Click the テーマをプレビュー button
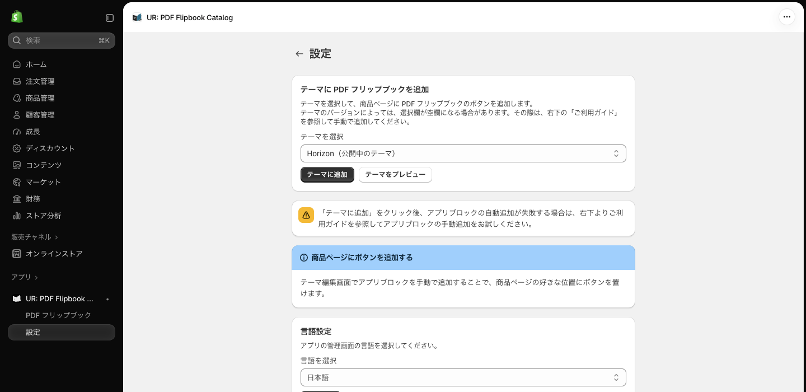This screenshot has height=392, width=806. click(395, 175)
